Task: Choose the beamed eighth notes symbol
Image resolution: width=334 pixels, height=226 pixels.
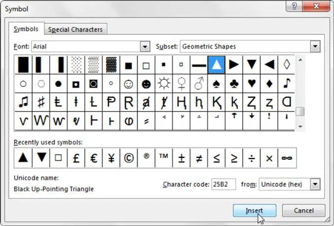Action: tap(23, 102)
